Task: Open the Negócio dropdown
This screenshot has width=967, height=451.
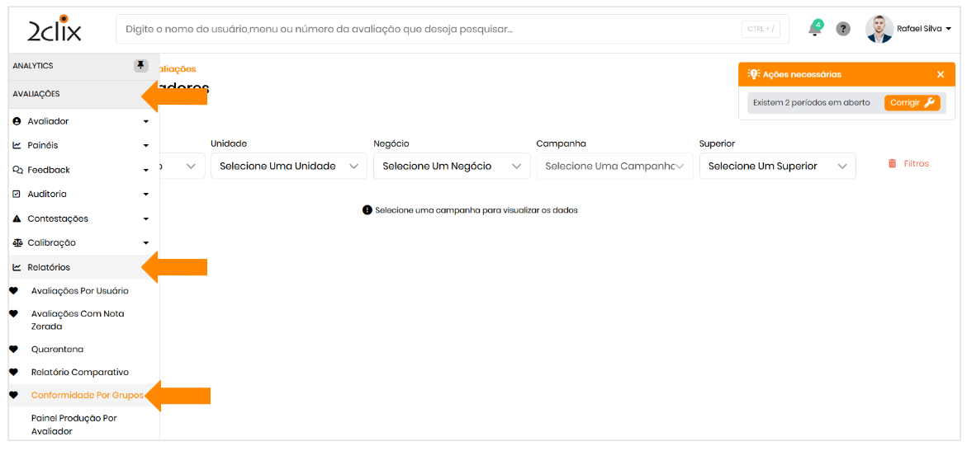Action: coord(451,166)
